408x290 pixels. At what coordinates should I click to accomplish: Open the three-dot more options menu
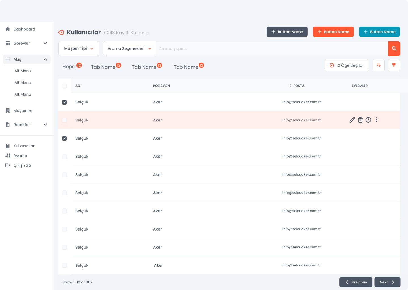[376, 120]
